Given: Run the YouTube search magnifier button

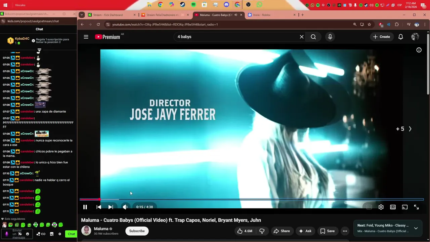Looking at the screenshot, I should click(313, 37).
